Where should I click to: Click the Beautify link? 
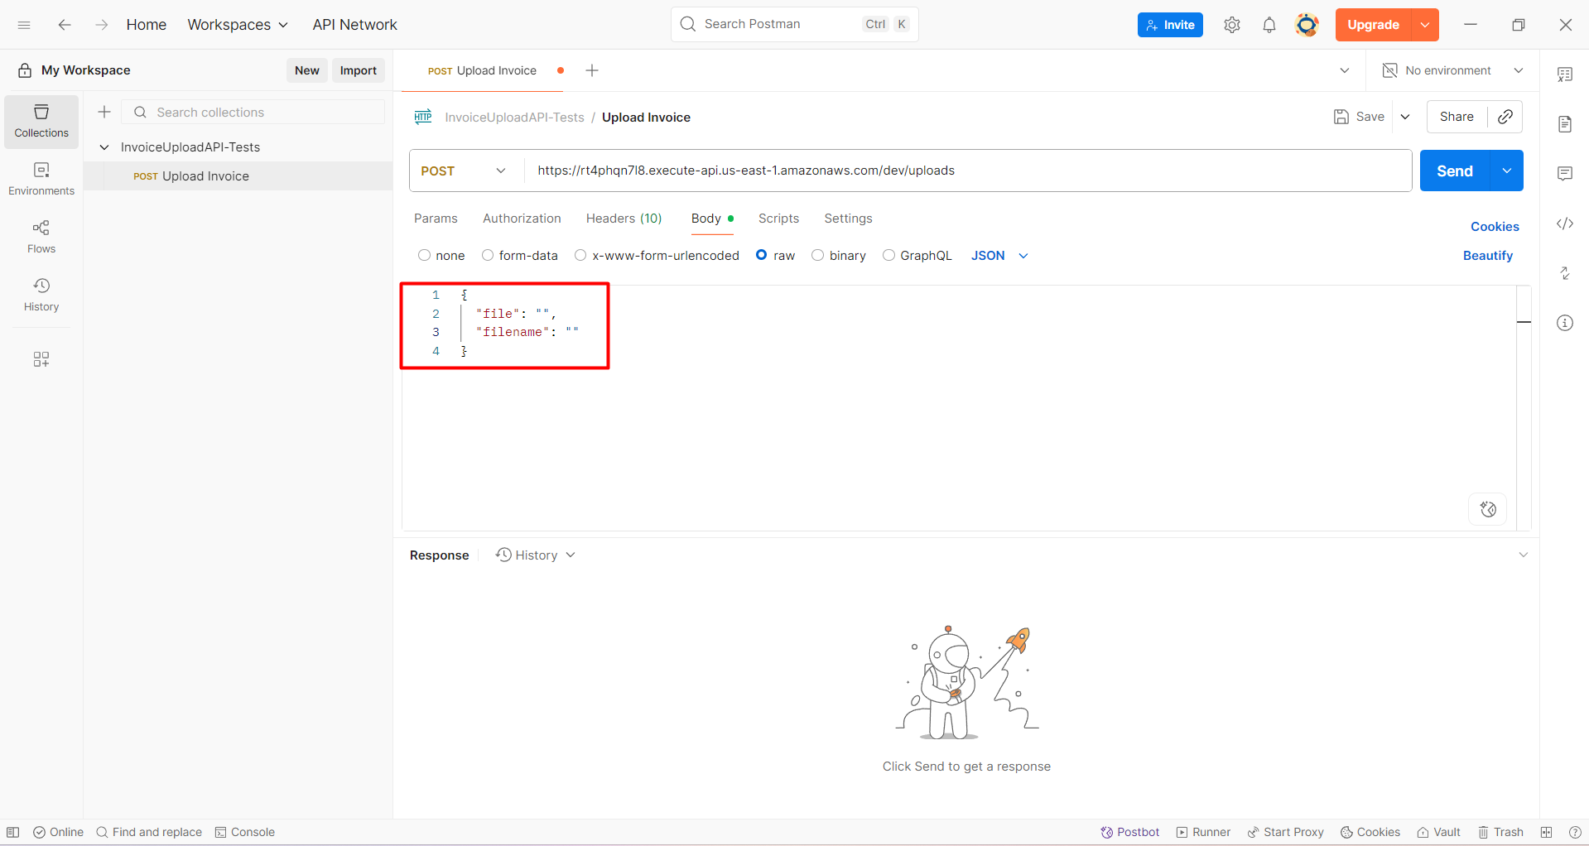point(1487,256)
